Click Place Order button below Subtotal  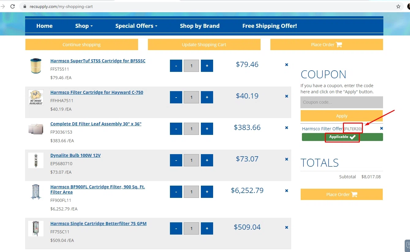(x=342, y=195)
